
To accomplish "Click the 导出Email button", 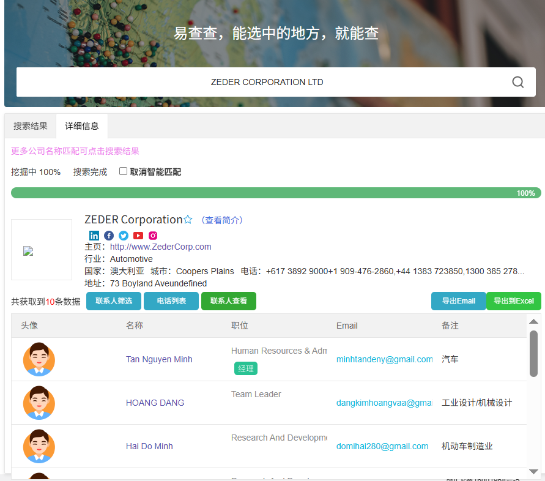I will pyautogui.click(x=459, y=301).
